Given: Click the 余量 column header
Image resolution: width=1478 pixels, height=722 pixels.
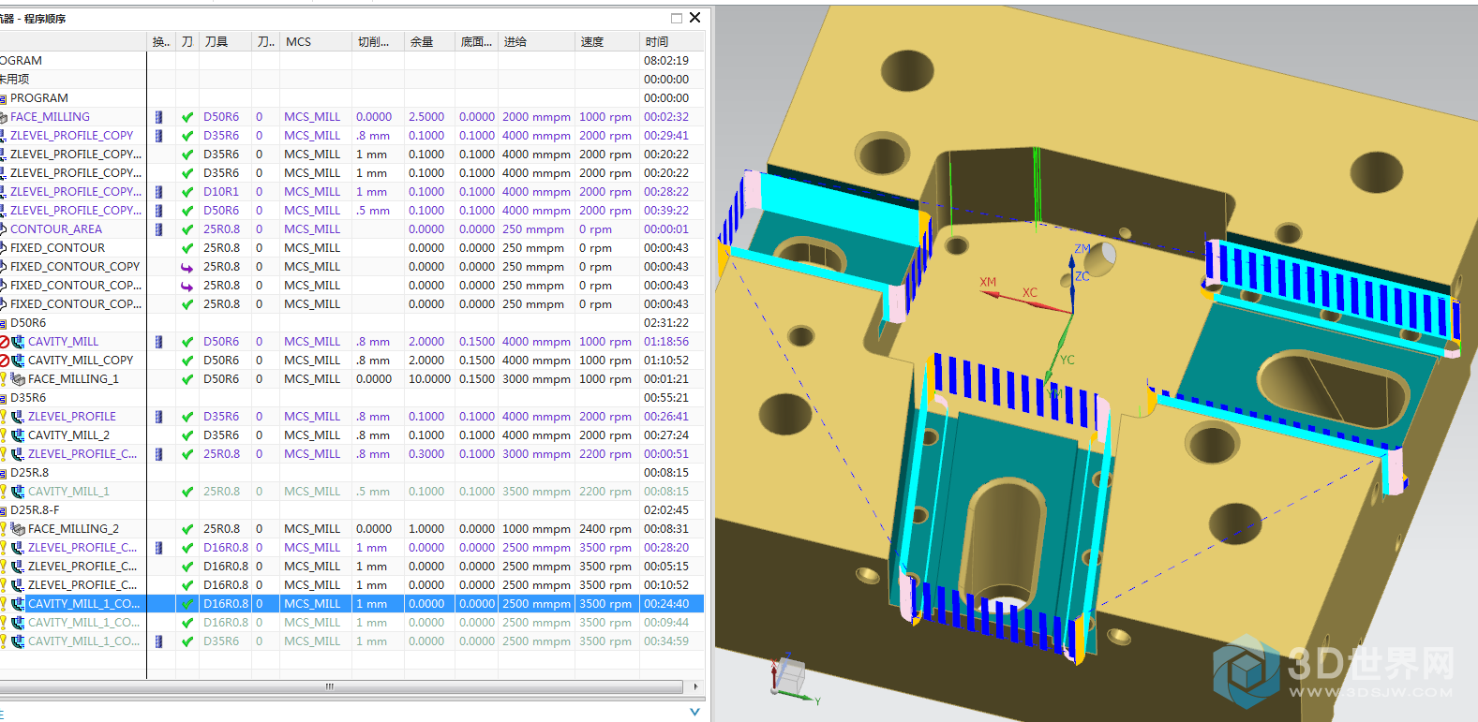Looking at the screenshot, I should 429,42.
